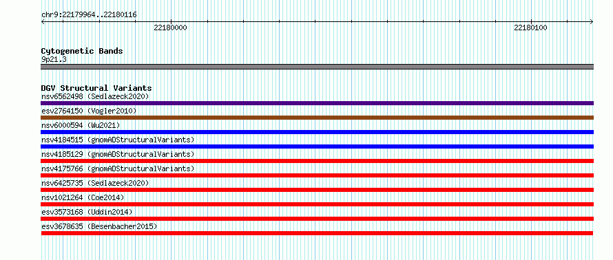Image resolution: width=613 pixels, height=260 pixels.
Task: Click the nsv6425735 (Sedlazeck2020) label
Action: click(x=95, y=183)
